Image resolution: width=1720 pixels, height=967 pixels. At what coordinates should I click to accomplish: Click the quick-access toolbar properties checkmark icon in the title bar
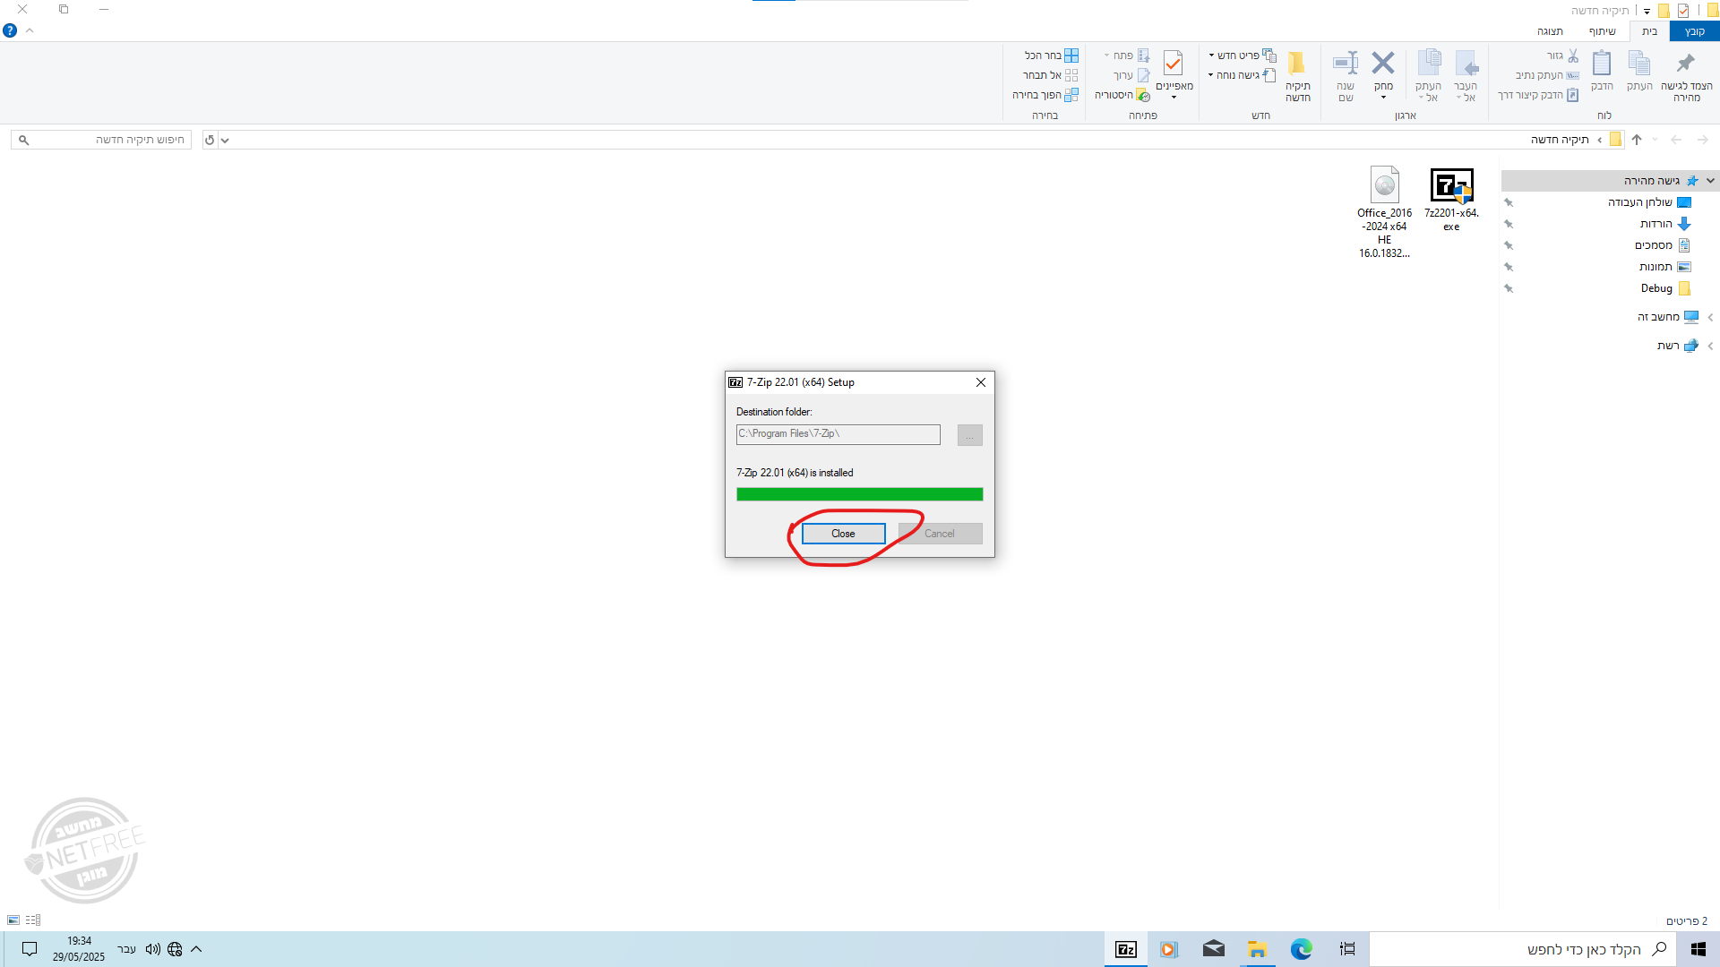click(x=1683, y=11)
